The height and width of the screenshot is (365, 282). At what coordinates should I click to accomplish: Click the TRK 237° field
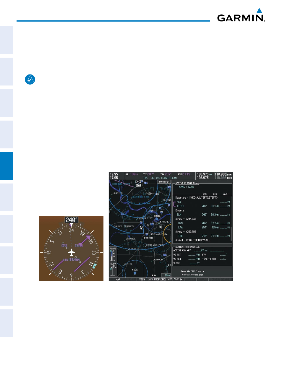click(166, 174)
